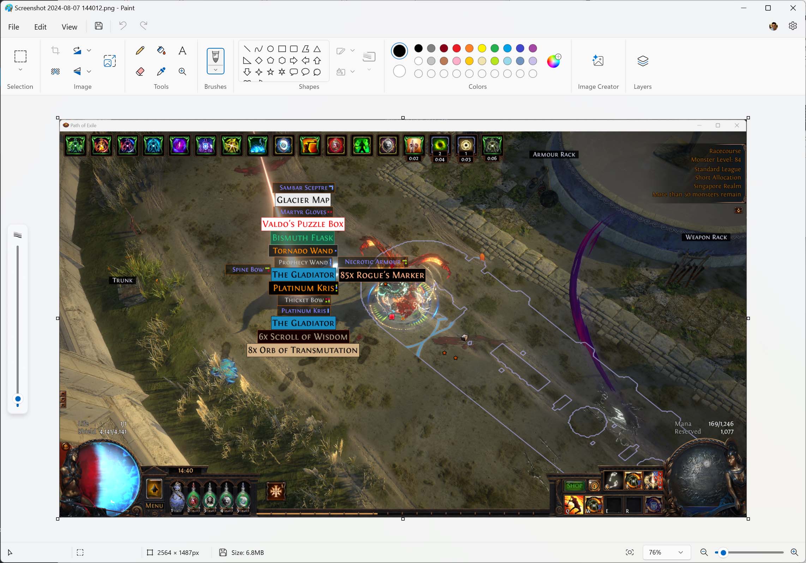Select the Text tool
Image resolution: width=806 pixels, height=563 pixels.
pos(182,50)
